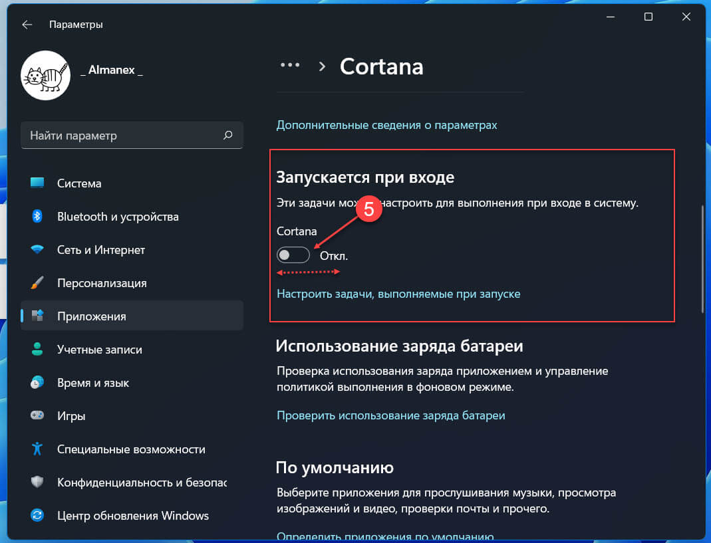Click the Система monitor icon

point(37,183)
